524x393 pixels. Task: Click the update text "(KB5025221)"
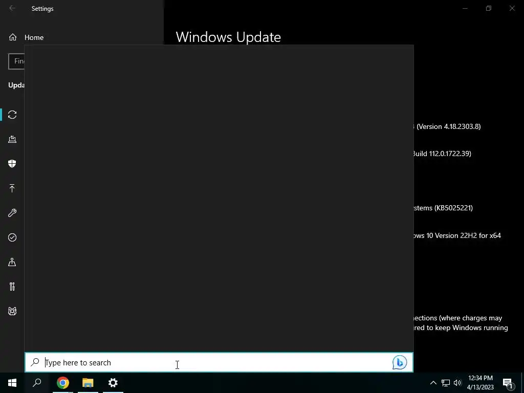[453, 208]
